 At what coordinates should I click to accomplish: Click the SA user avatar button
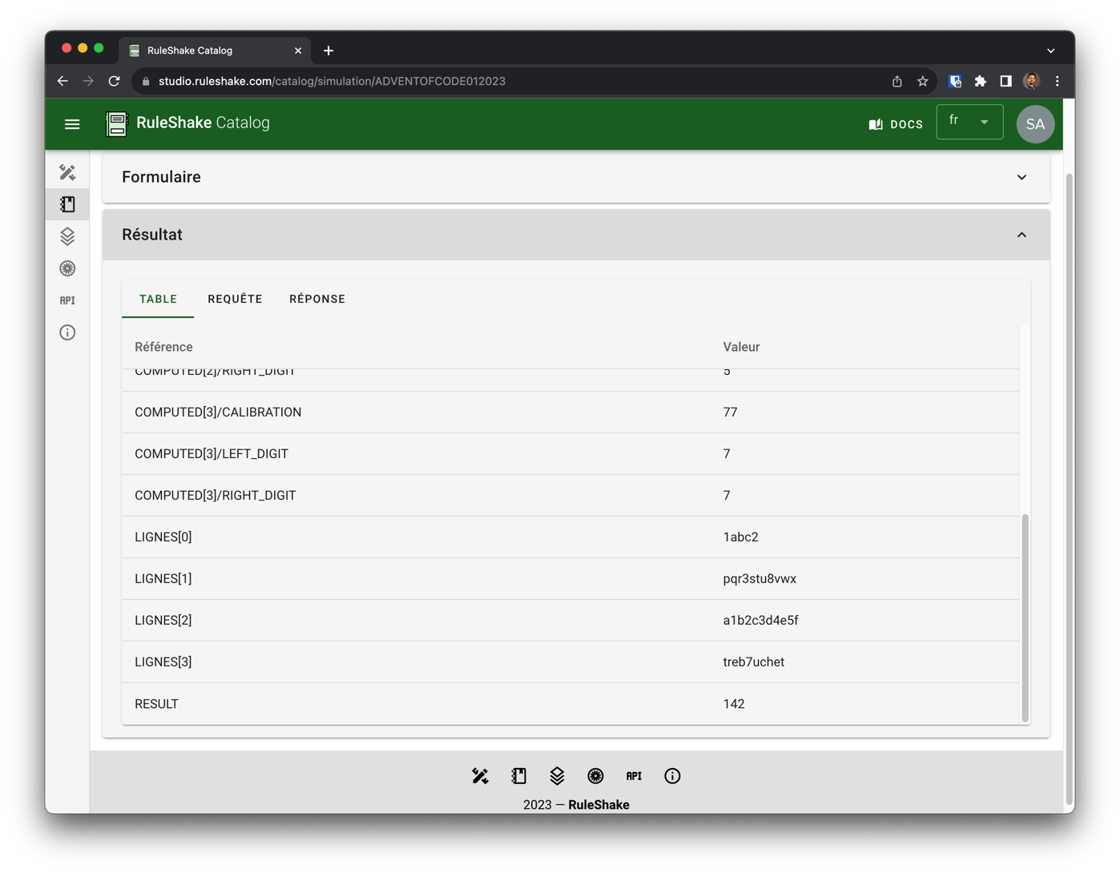(1035, 124)
